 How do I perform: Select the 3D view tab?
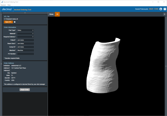[57, 14]
